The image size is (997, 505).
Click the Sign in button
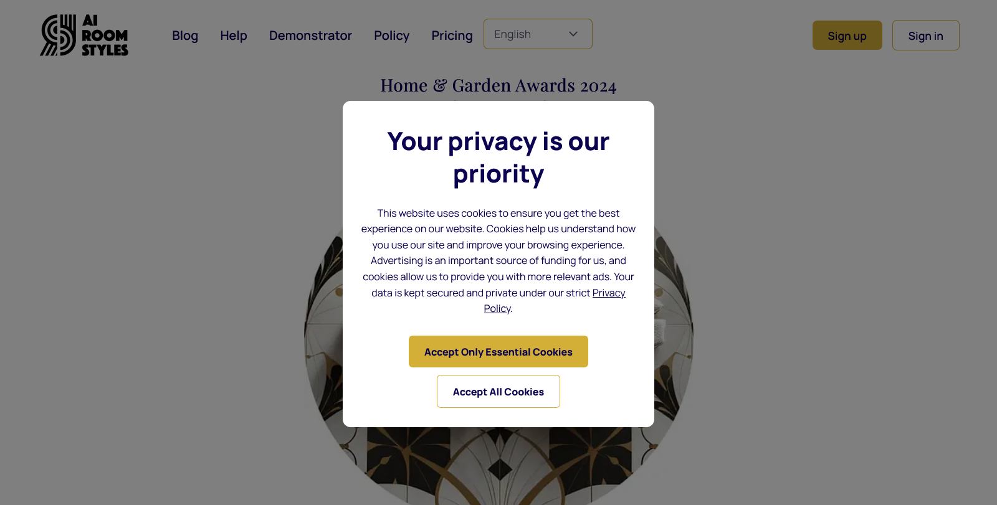click(925, 35)
